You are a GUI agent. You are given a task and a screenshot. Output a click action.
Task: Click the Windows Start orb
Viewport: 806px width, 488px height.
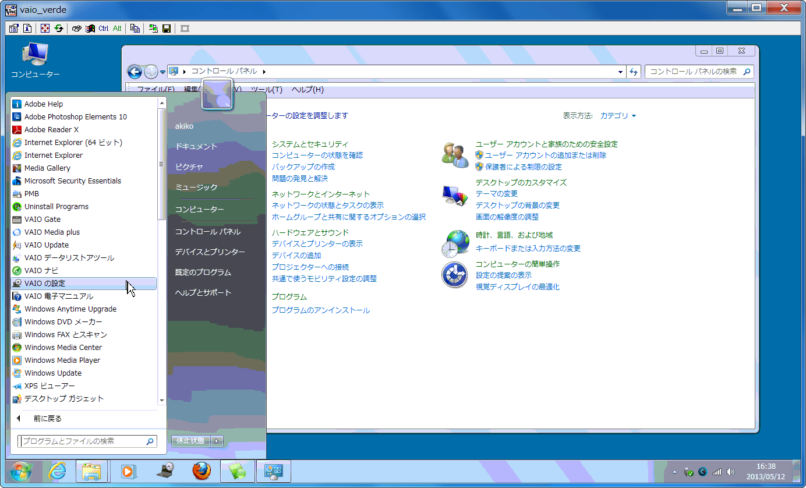pos(21,471)
